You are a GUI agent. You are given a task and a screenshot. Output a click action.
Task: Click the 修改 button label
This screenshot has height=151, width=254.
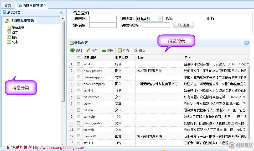tap(95, 50)
